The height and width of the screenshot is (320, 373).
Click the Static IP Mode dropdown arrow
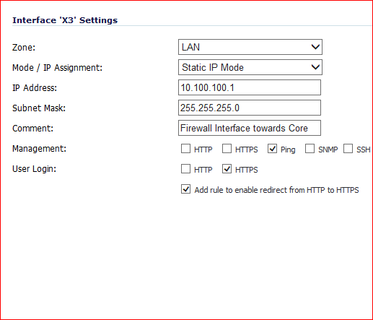click(315, 67)
